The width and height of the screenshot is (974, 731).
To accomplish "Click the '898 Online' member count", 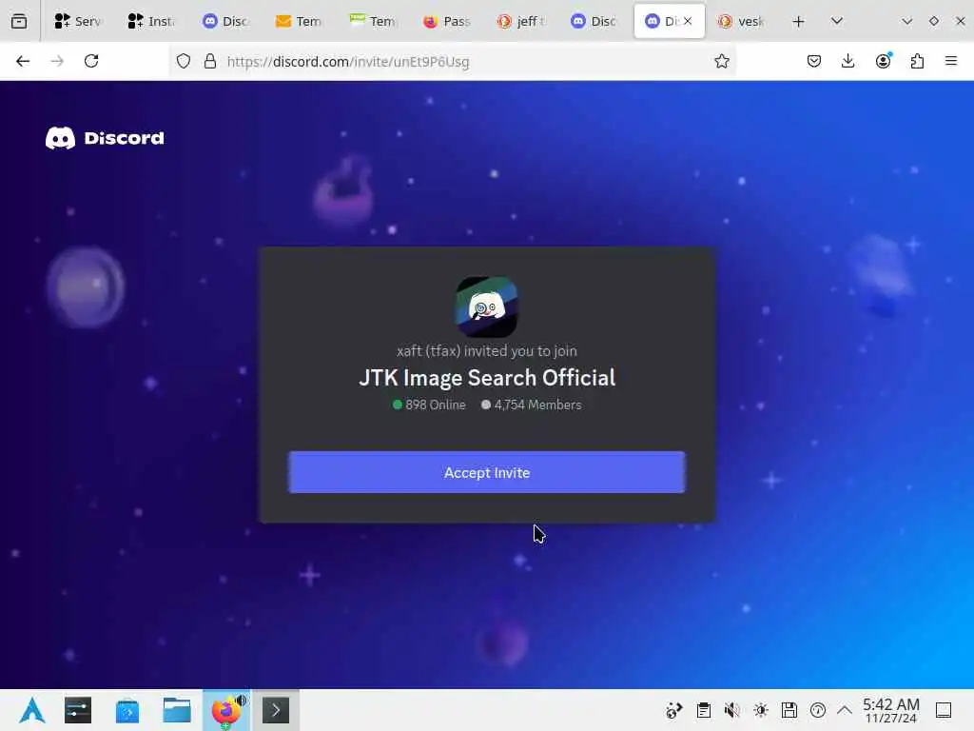I will [x=429, y=405].
